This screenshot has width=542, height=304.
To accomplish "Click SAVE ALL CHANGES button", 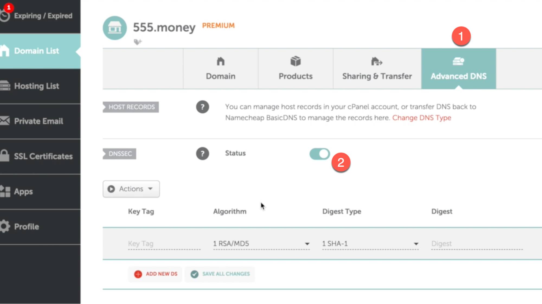I will [220, 274].
